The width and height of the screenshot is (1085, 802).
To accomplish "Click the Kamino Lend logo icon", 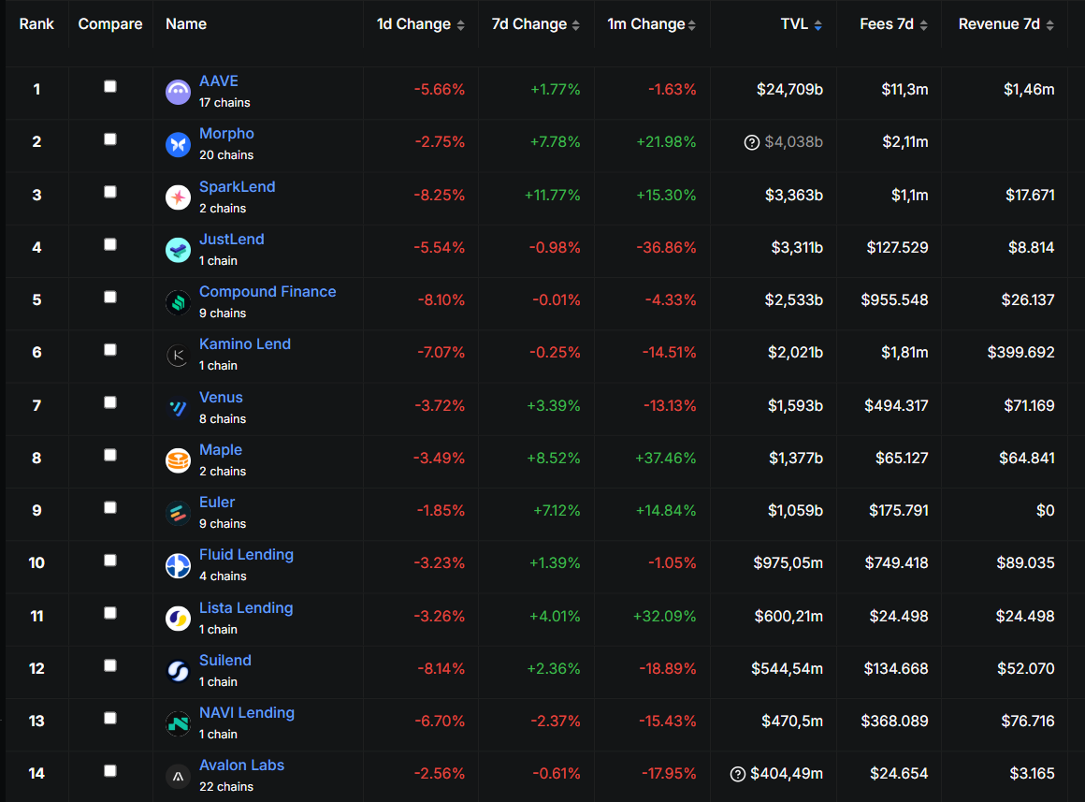I will pos(178,356).
